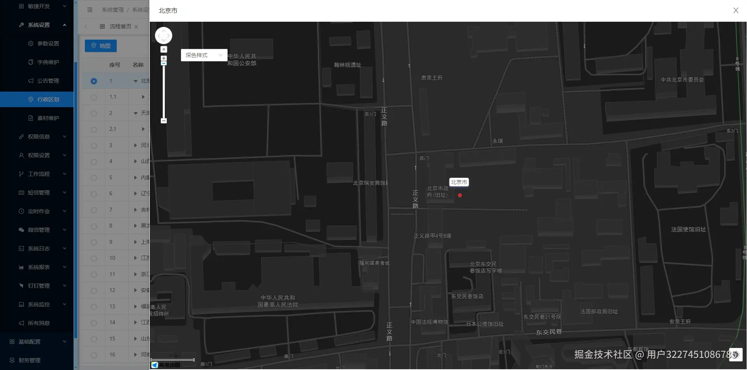The width and height of the screenshot is (747, 370).
Task: Click the 法国使馆旧址 map label
Action: click(x=688, y=229)
